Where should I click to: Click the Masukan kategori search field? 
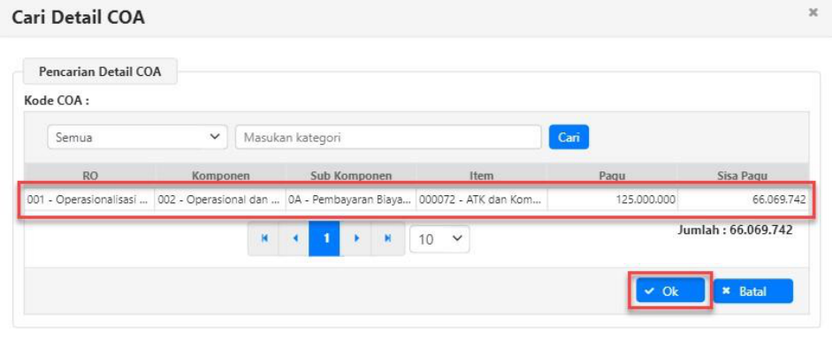[x=388, y=137]
